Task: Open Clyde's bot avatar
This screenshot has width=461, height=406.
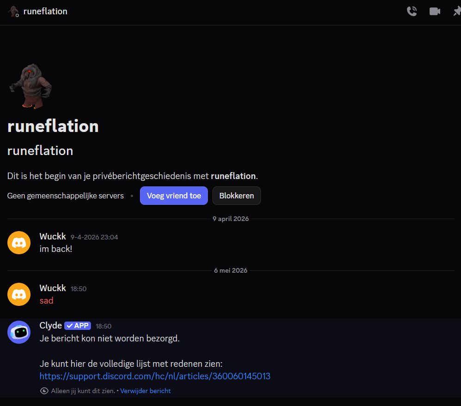Action: click(19, 332)
